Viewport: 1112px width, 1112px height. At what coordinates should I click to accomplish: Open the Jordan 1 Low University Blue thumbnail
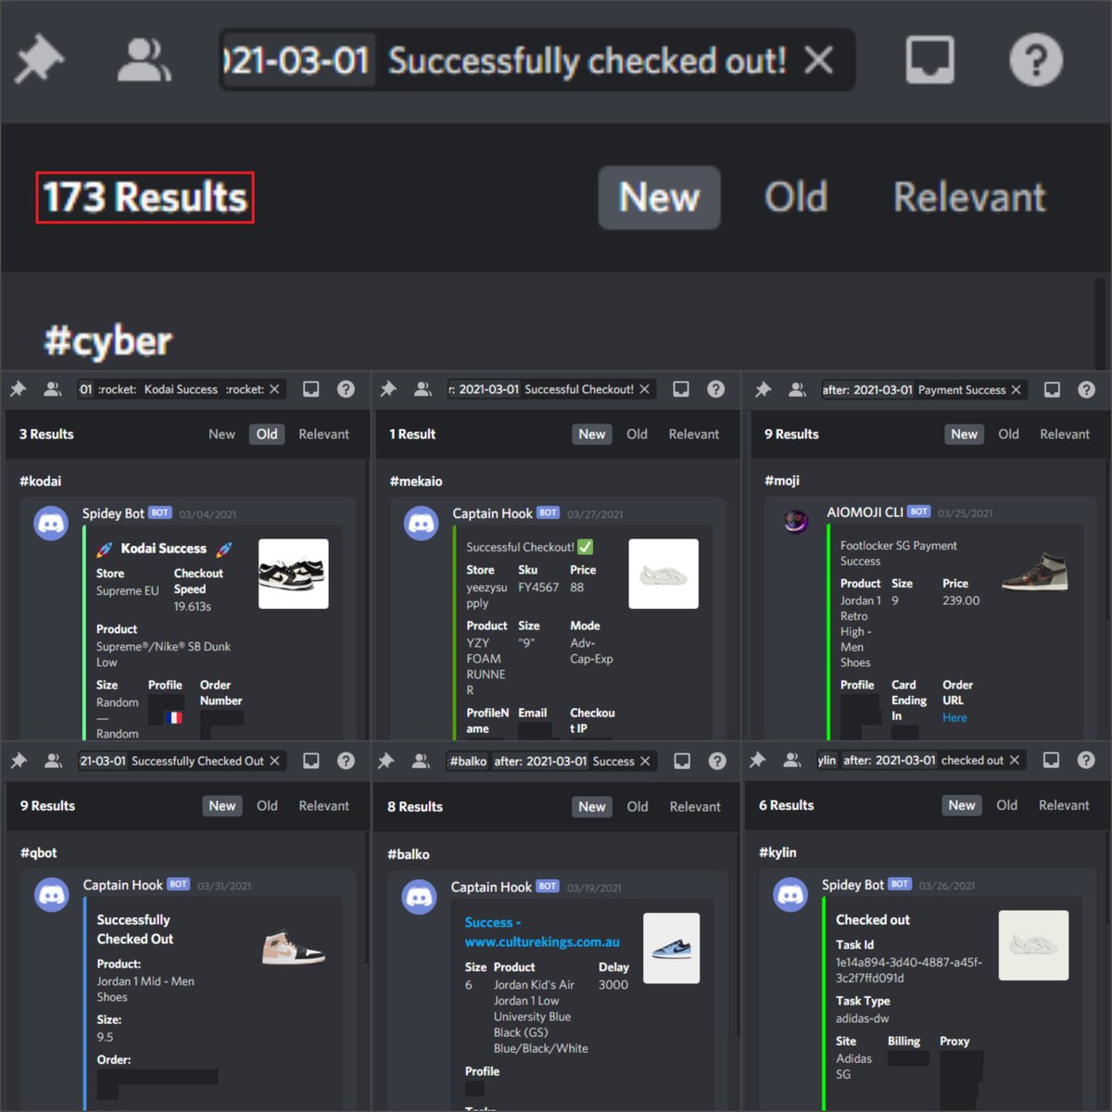point(671,948)
